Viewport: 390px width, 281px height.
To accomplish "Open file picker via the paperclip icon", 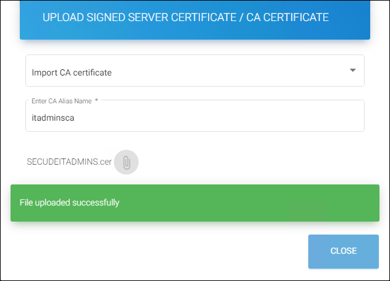I will (x=126, y=162).
